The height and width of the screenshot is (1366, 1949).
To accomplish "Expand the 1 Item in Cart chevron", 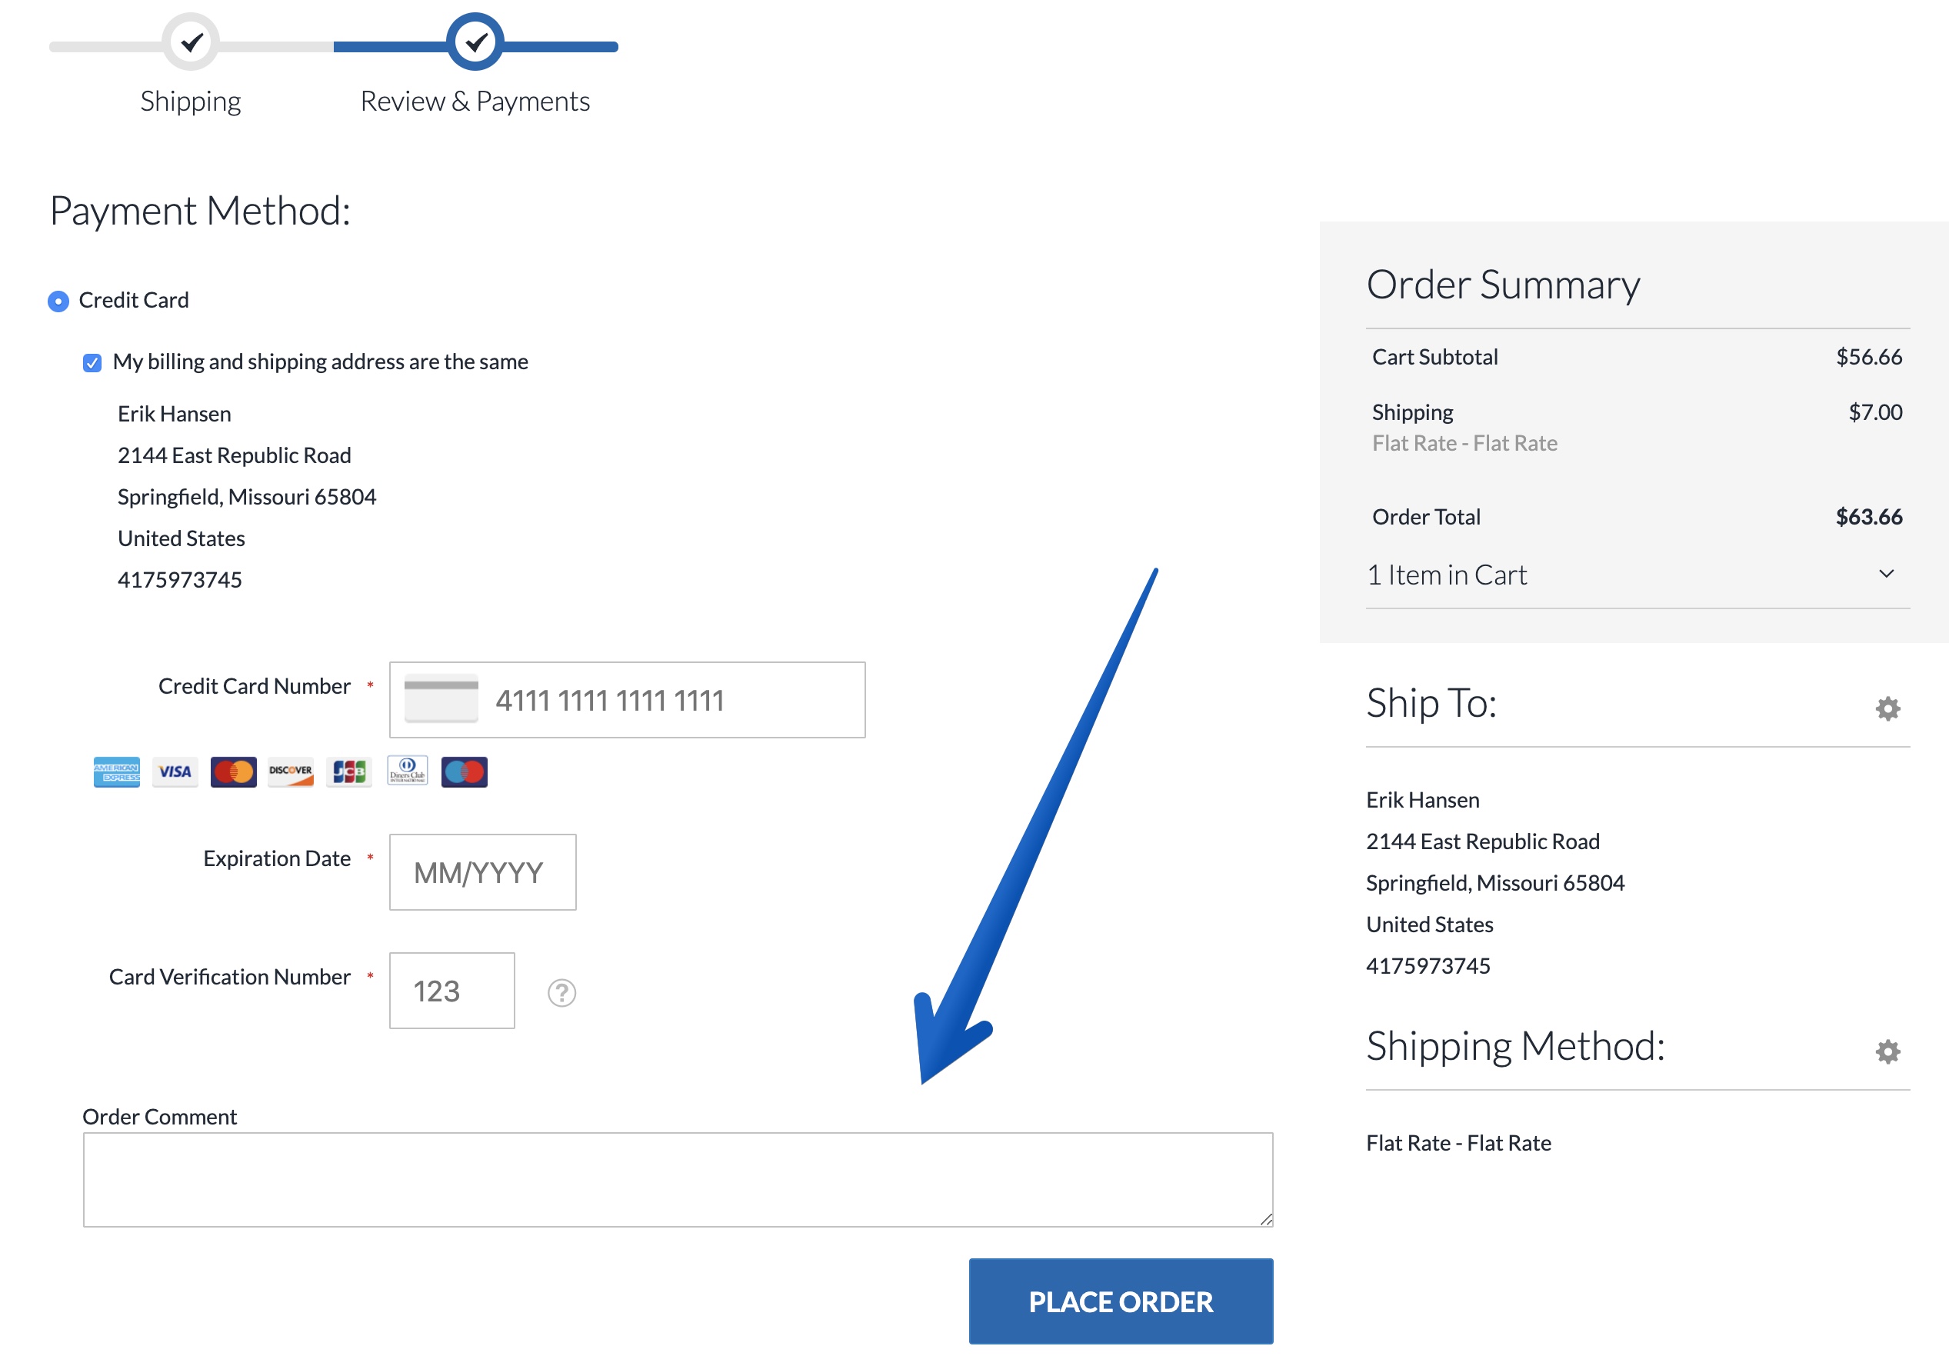I will 1886,574.
